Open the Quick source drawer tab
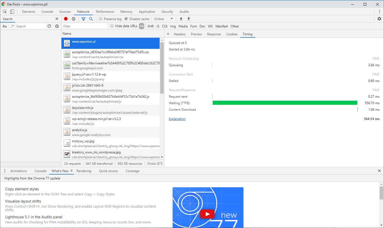The width and height of the screenshot is (384, 228). coord(109,171)
